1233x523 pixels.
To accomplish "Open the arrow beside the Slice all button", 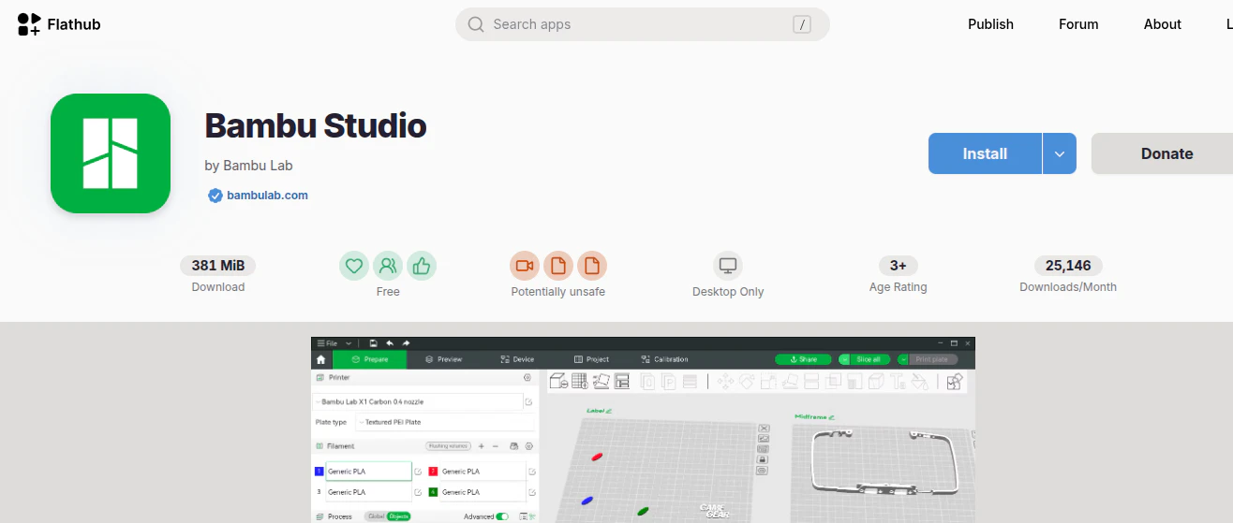I will [844, 359].
